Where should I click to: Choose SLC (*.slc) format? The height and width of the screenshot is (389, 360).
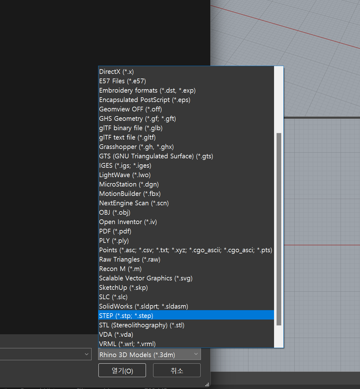click(186, 297)
